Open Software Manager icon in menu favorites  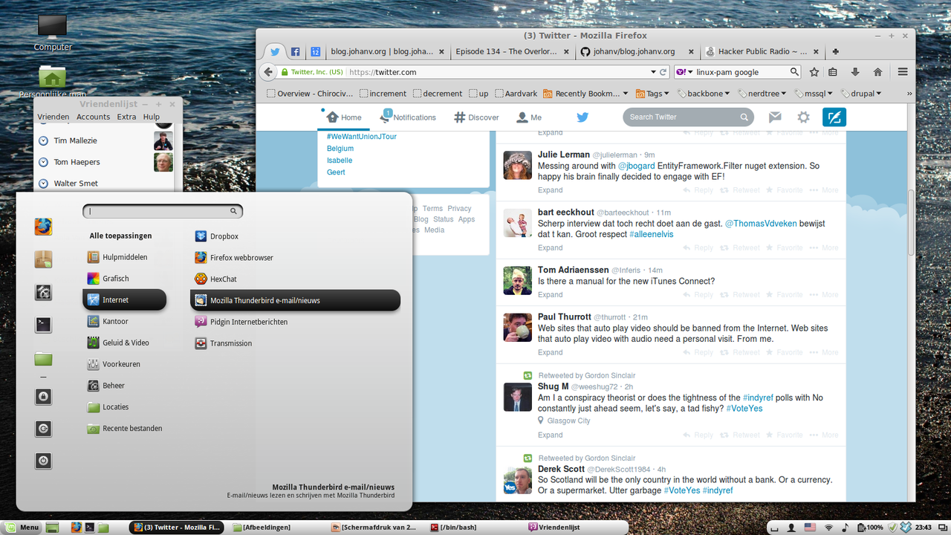pos(43,259)
